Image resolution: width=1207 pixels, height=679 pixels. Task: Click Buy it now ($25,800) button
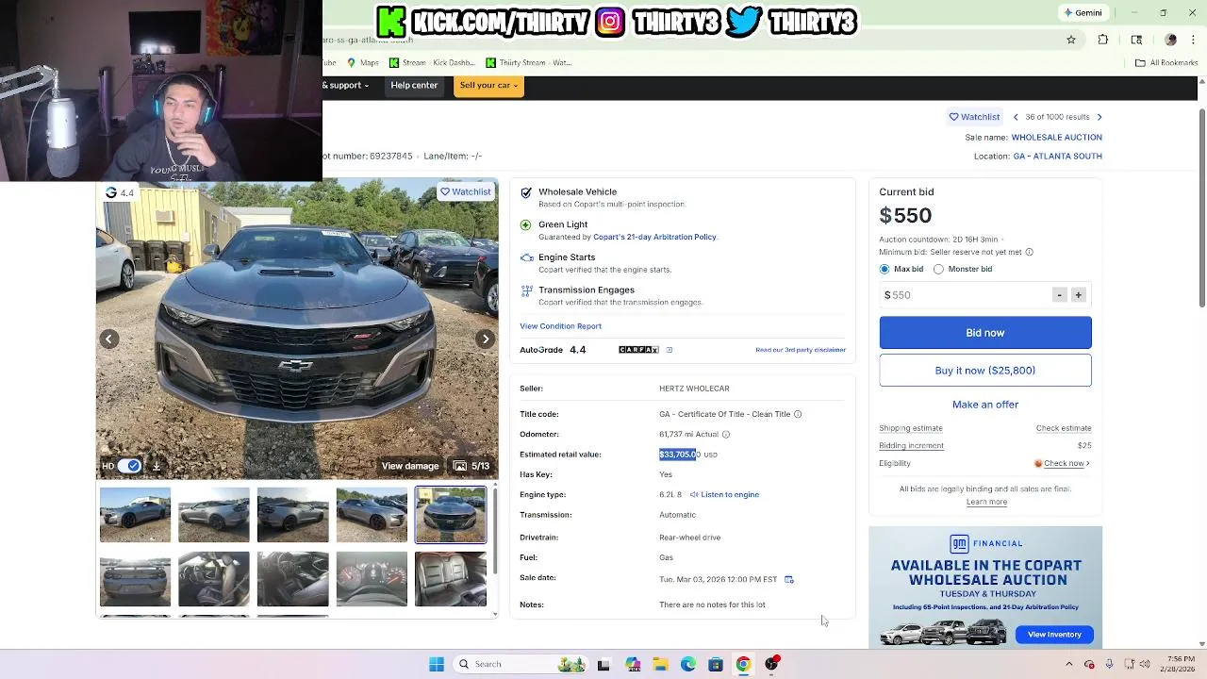point(985,371)
